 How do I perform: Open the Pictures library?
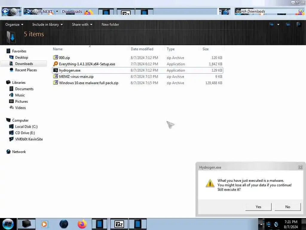pos(22,101)
